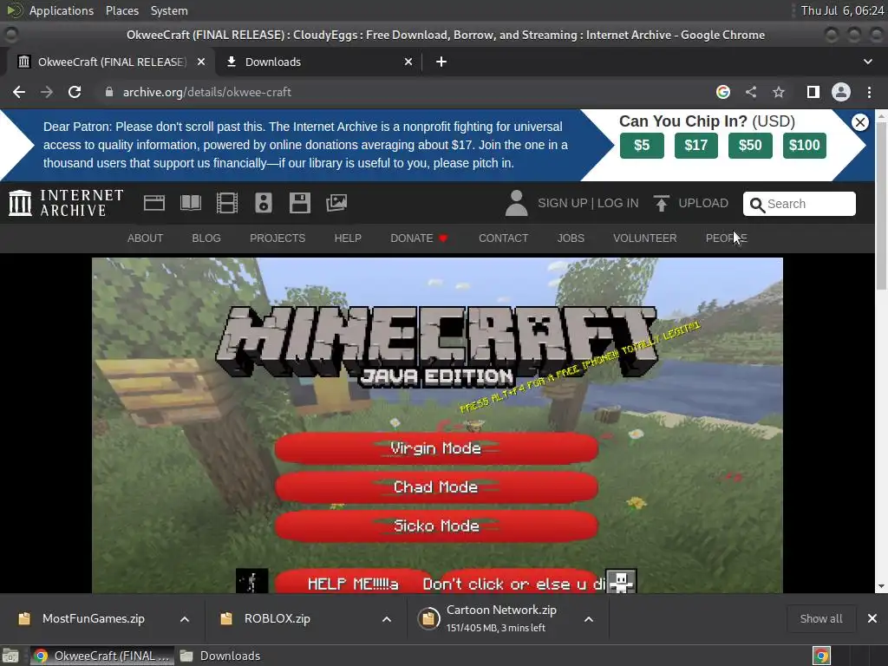Reload the page
Viewport: 888px width, 666px height.
click(75, 92)
